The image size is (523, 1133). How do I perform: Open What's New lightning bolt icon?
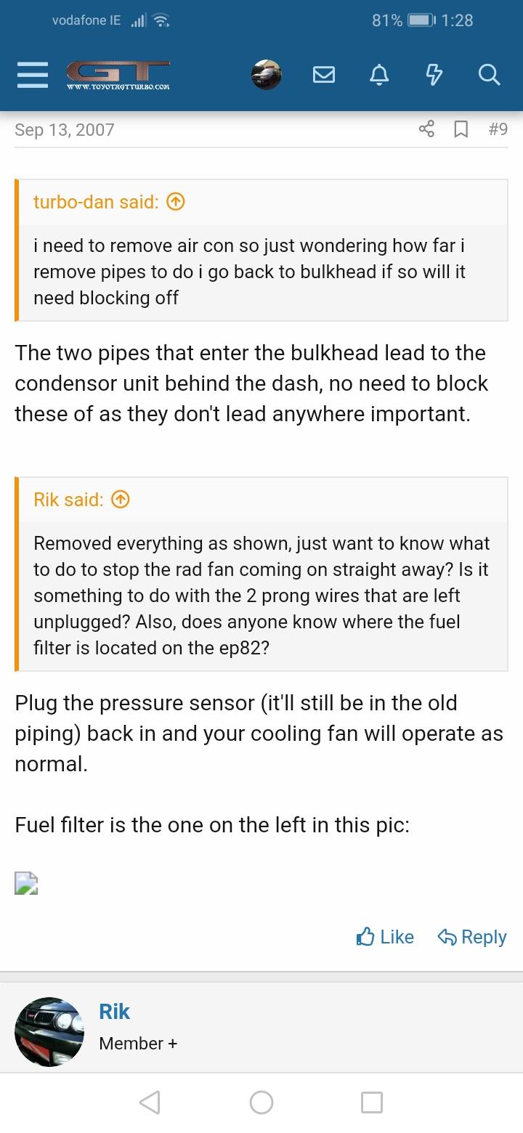click(x=434, y=75)
